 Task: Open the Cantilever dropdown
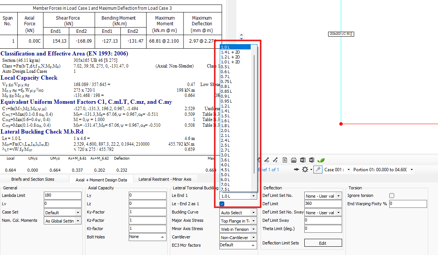pos(238,238)
